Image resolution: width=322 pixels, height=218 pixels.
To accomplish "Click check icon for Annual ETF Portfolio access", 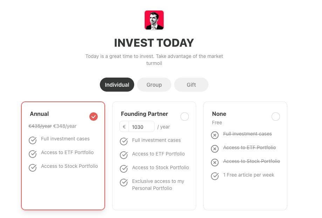I will (x=33, y=154).
